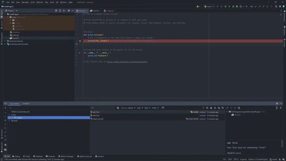Click the user account icon in toolbar
286x161 pixels.
pyautogui.click(x=198, y=6)
